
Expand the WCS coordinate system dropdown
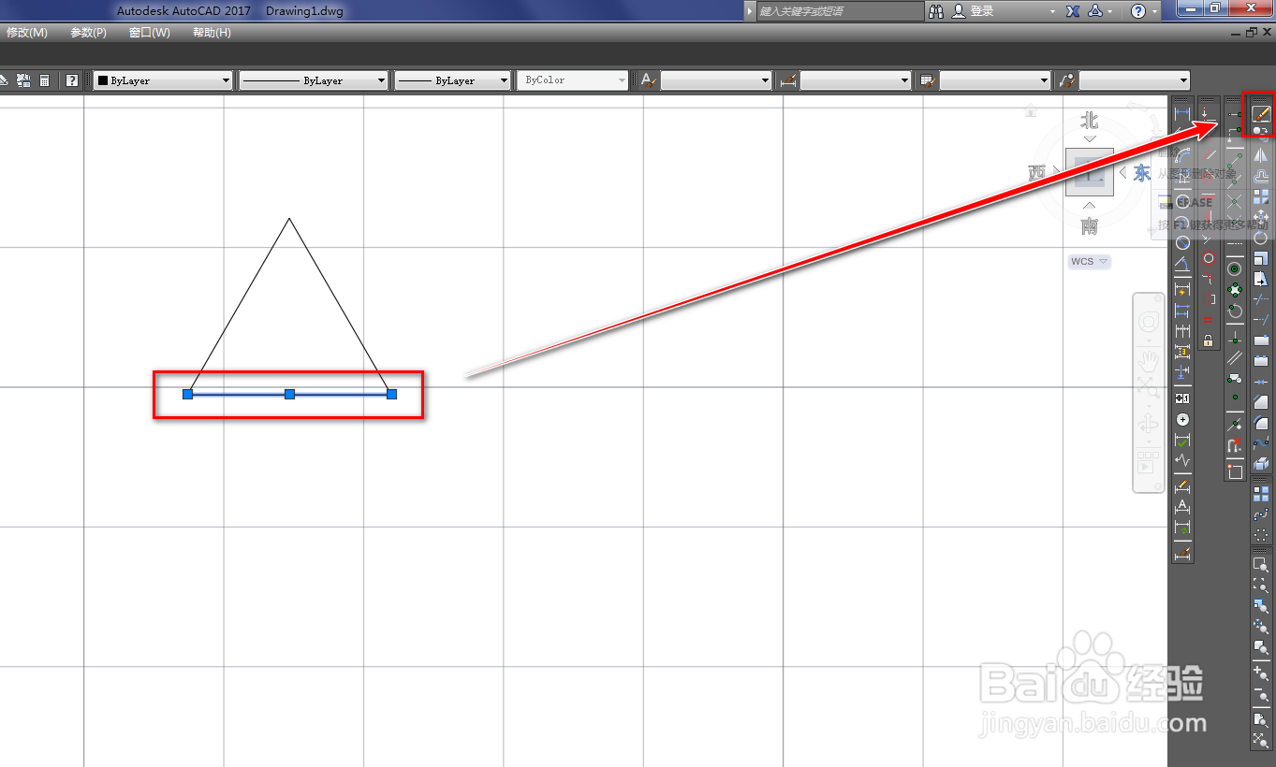[x=1090, y=262]
